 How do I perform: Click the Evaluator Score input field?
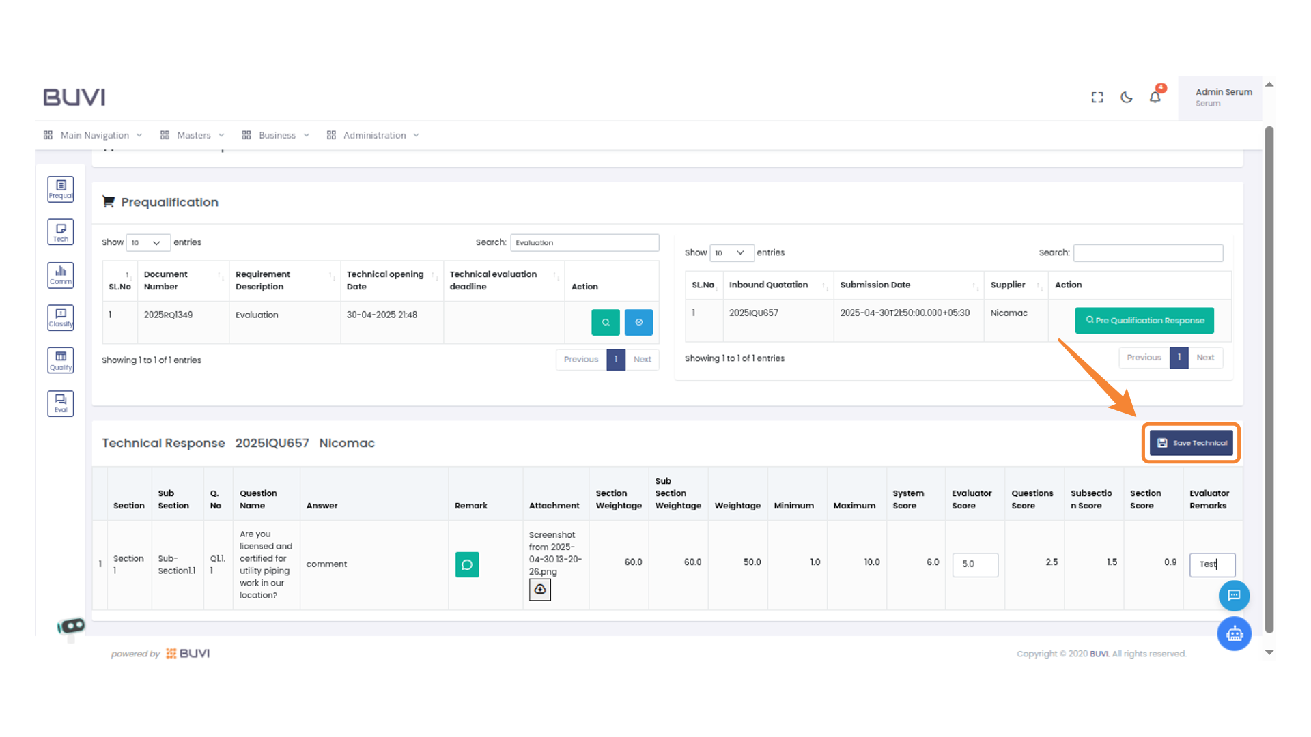tap(974, 564)
